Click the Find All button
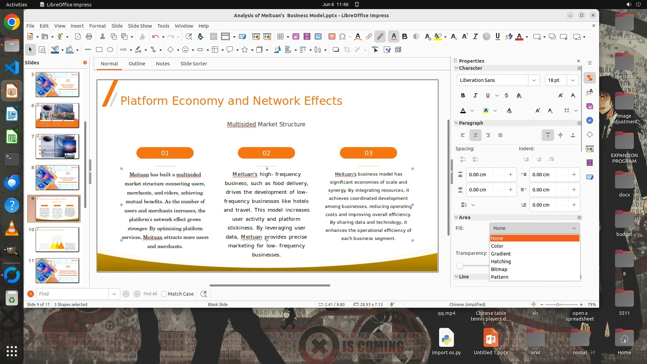Screen dimensions: 647x364 (x=150, y=294)
